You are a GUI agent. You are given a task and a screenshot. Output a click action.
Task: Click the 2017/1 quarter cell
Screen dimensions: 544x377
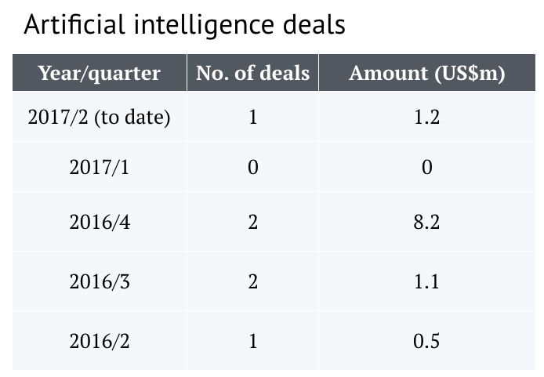(100, 167)
